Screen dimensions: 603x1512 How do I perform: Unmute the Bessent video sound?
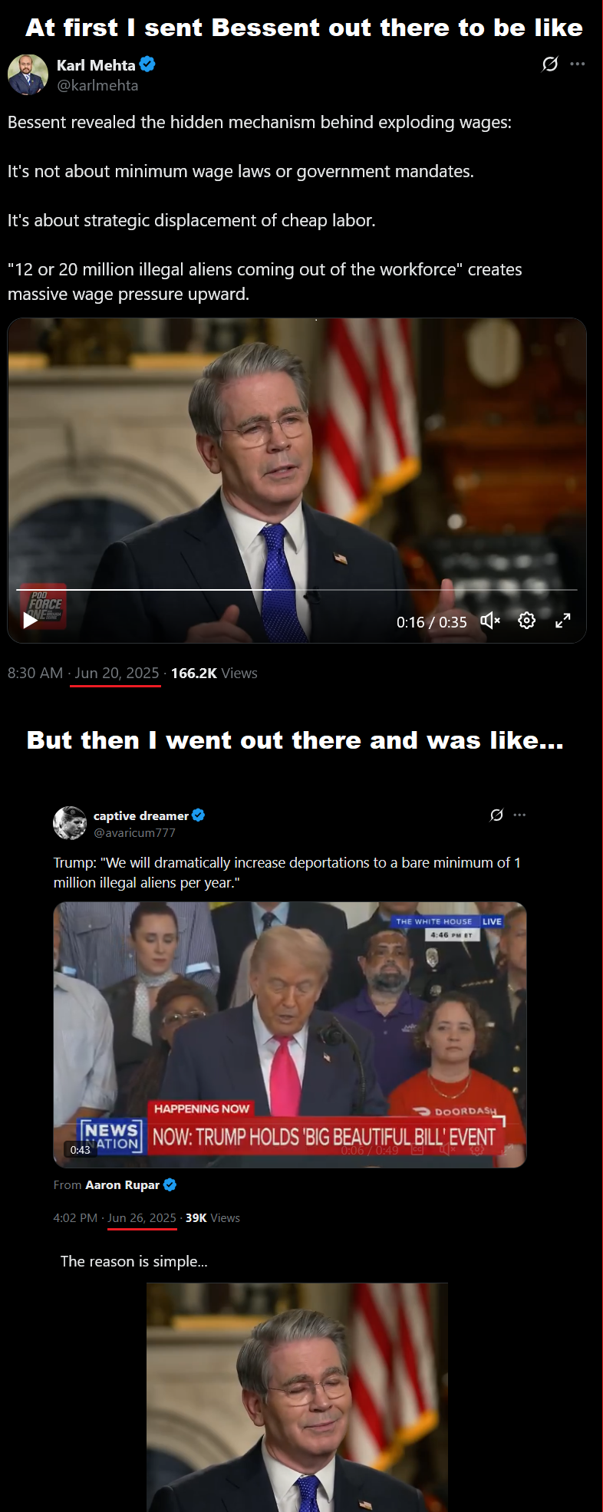click(490, 621)
